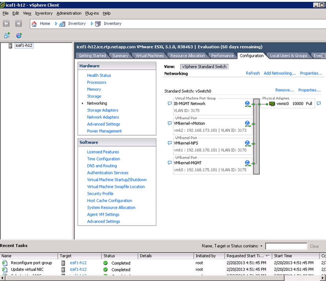Screen dimensions: 326x281
Task: Click the Update virtual NIC task icon
Action: click(5, 270)
